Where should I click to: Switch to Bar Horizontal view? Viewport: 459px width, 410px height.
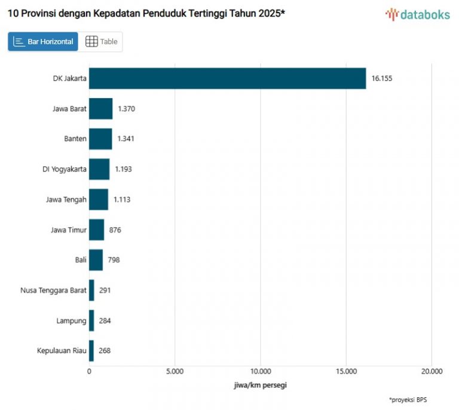[43, 42]
